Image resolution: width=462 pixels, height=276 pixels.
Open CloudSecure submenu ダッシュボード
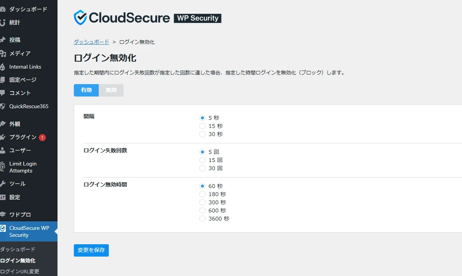click(x=17, y=250)
